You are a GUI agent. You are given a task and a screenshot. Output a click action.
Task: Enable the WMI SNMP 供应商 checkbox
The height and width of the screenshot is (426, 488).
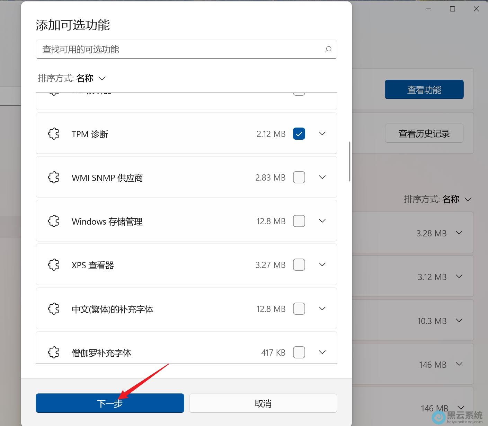(299, 177)
